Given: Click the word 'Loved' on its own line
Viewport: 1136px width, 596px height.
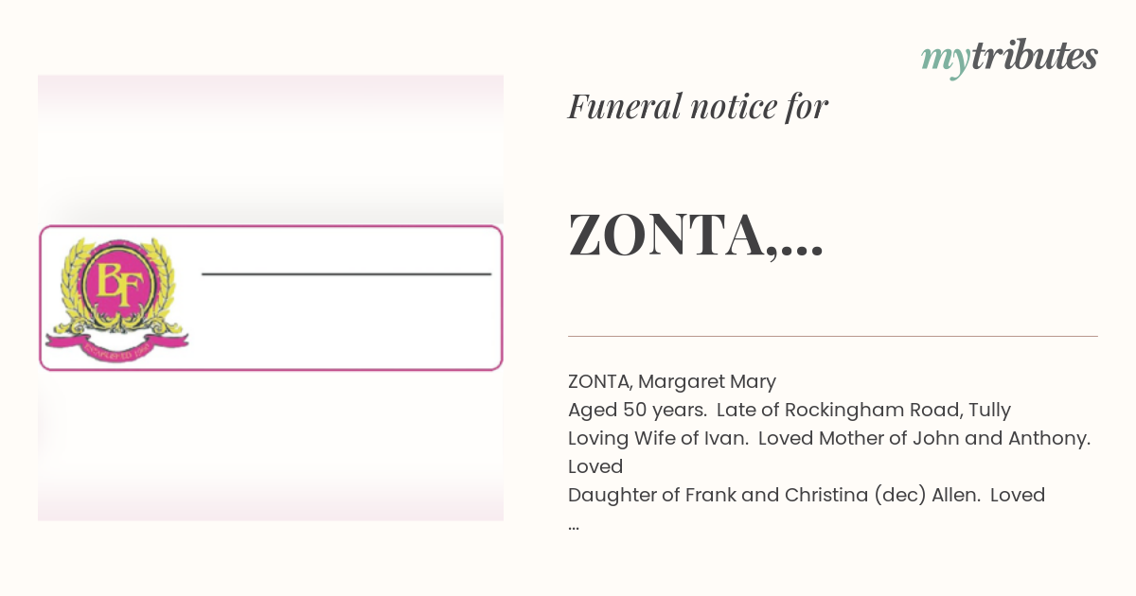Looking at the screenshot, I should coord(595,466).
